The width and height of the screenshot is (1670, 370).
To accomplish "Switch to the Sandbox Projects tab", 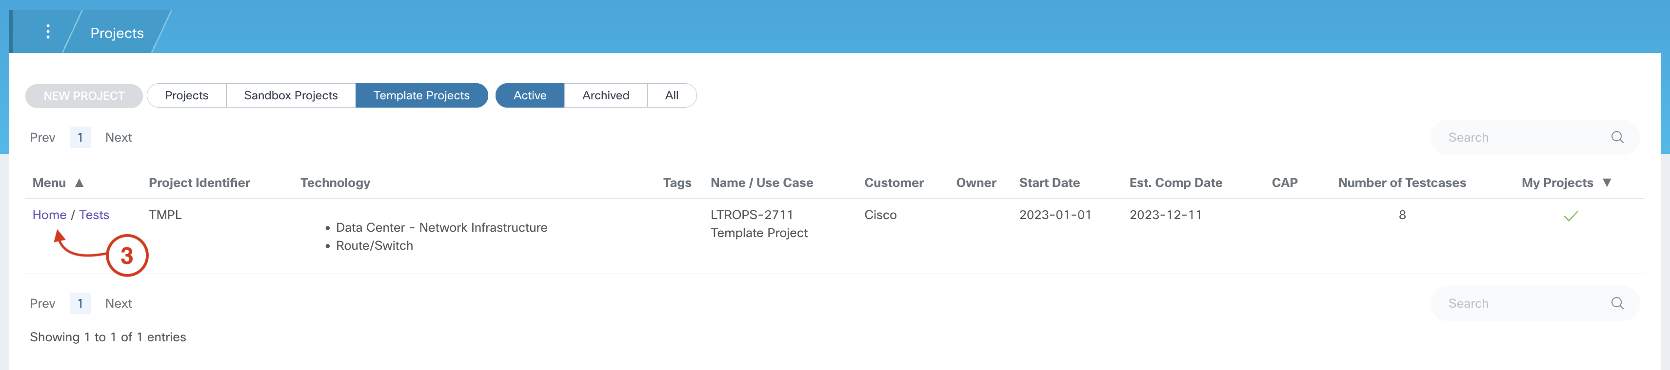I will tap(290, 96).
